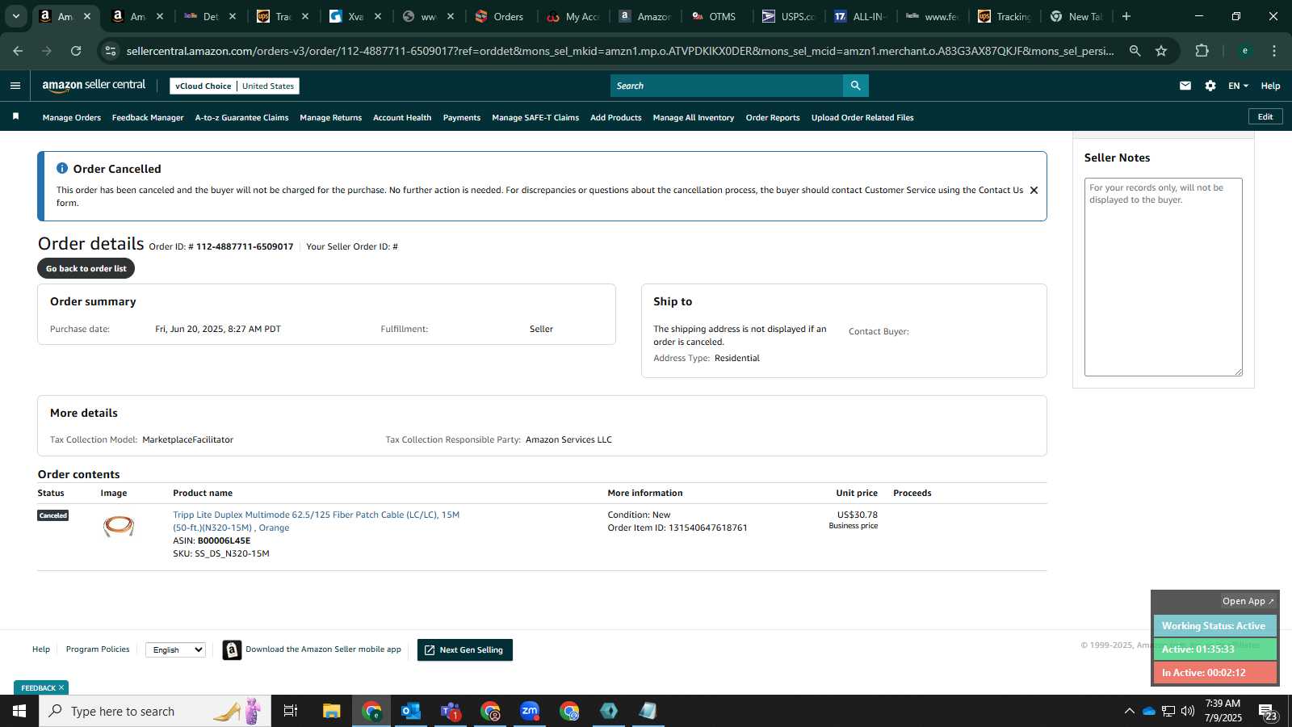
Task: Open Upload Order Related Files
Action: (862, 117)
